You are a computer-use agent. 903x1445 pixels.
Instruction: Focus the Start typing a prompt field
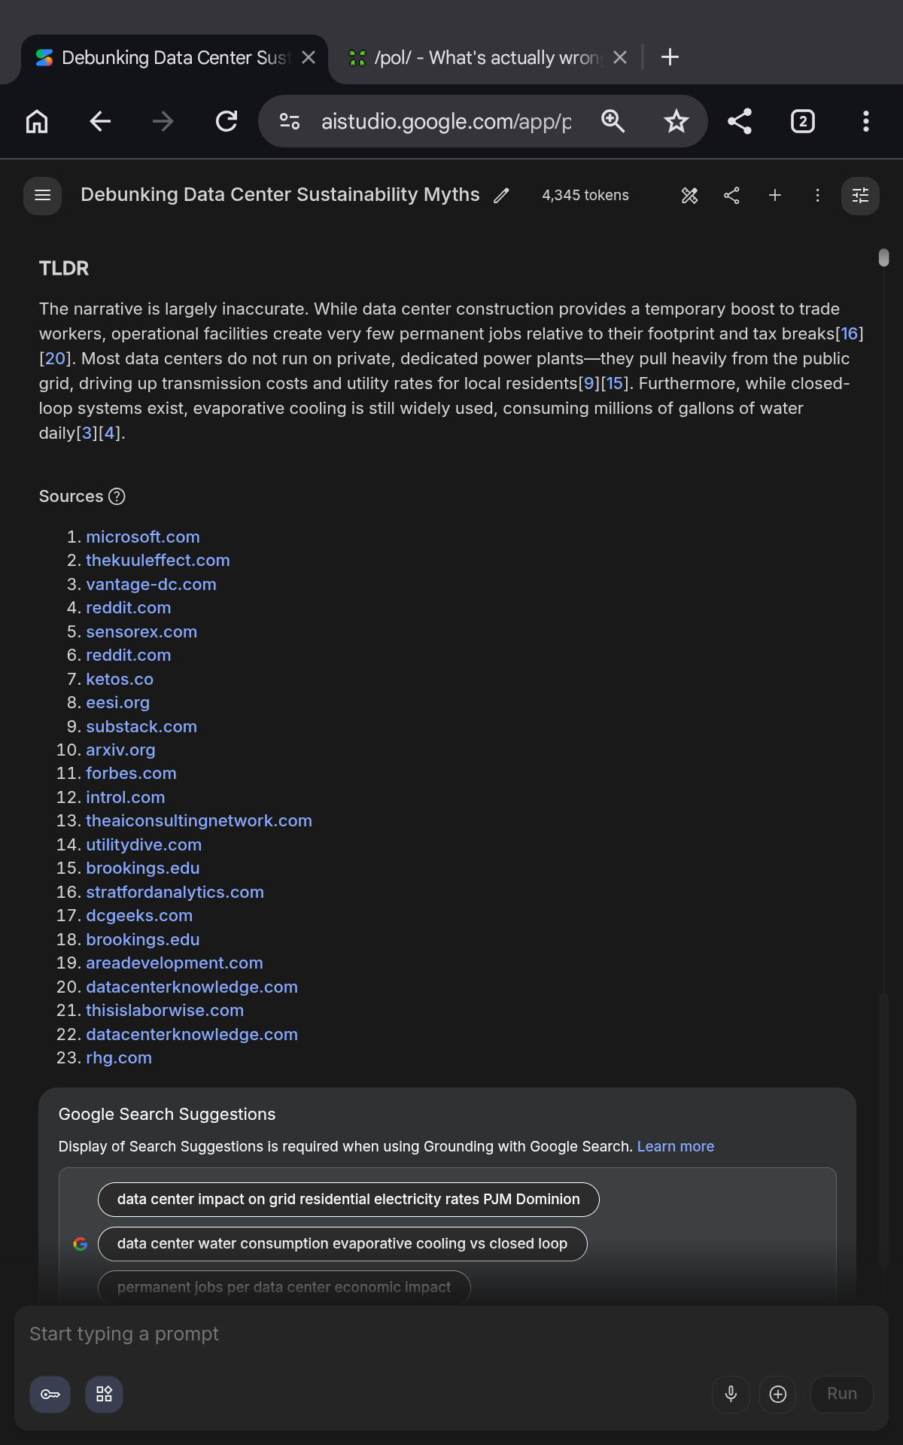pos(451,1334)
